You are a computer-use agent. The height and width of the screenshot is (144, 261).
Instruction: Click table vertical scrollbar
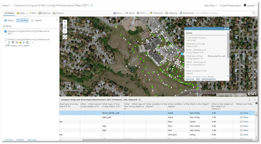tap(256, 115)
